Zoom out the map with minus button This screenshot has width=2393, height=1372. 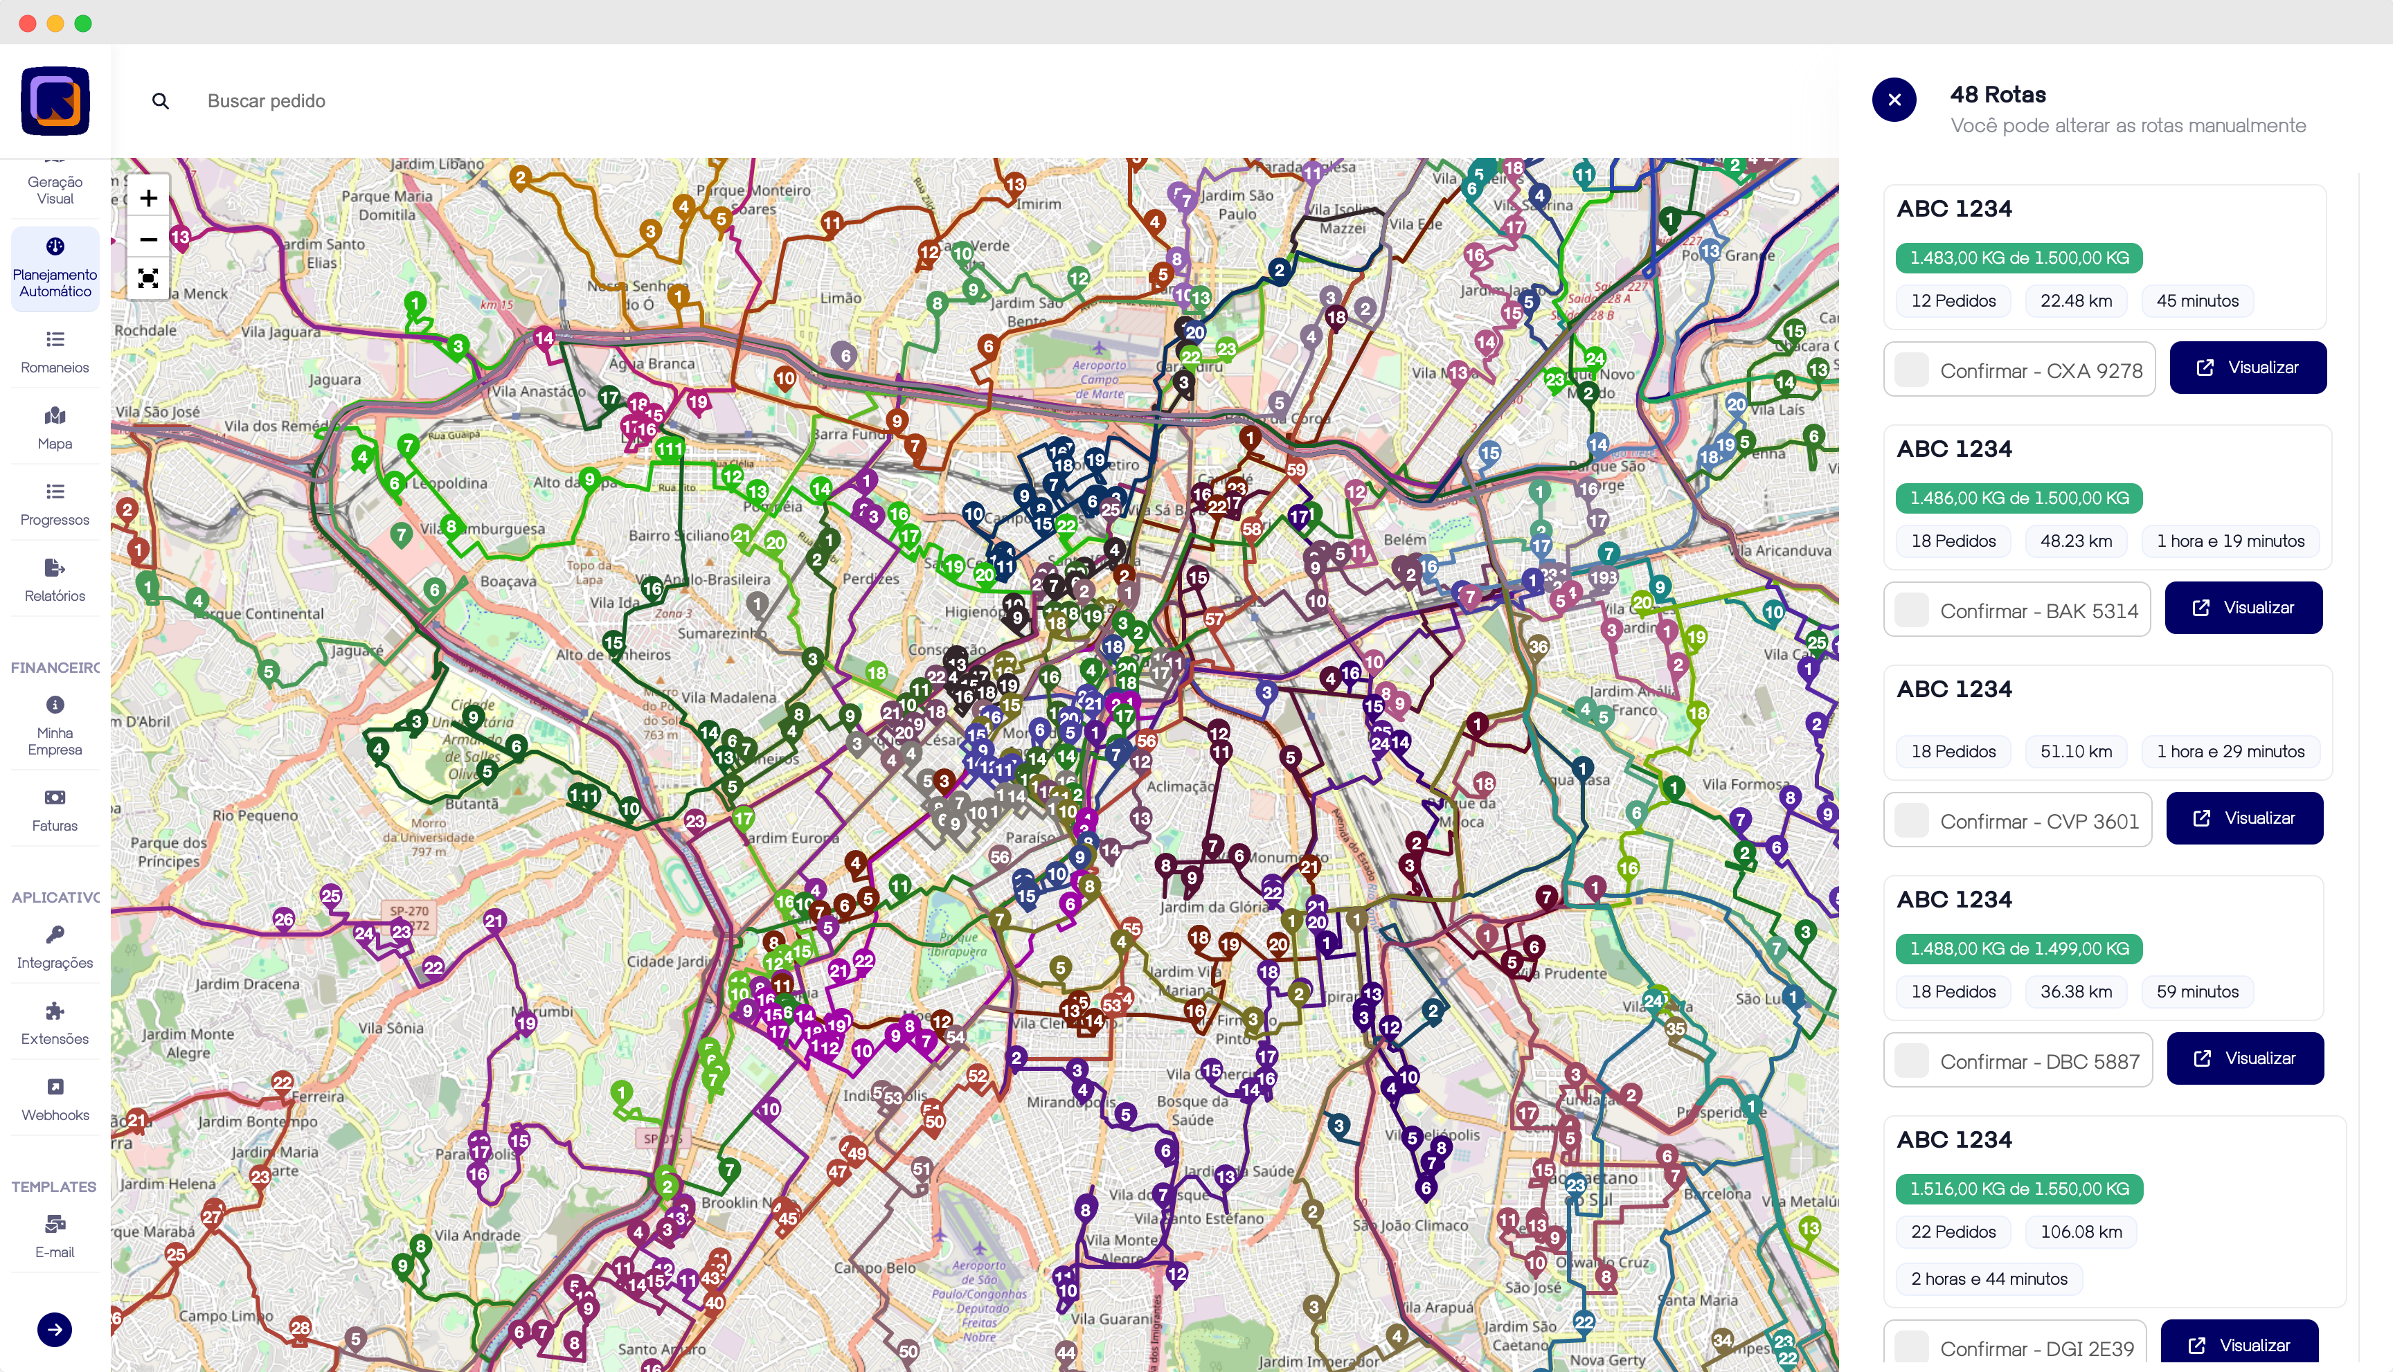coord(148,240)
